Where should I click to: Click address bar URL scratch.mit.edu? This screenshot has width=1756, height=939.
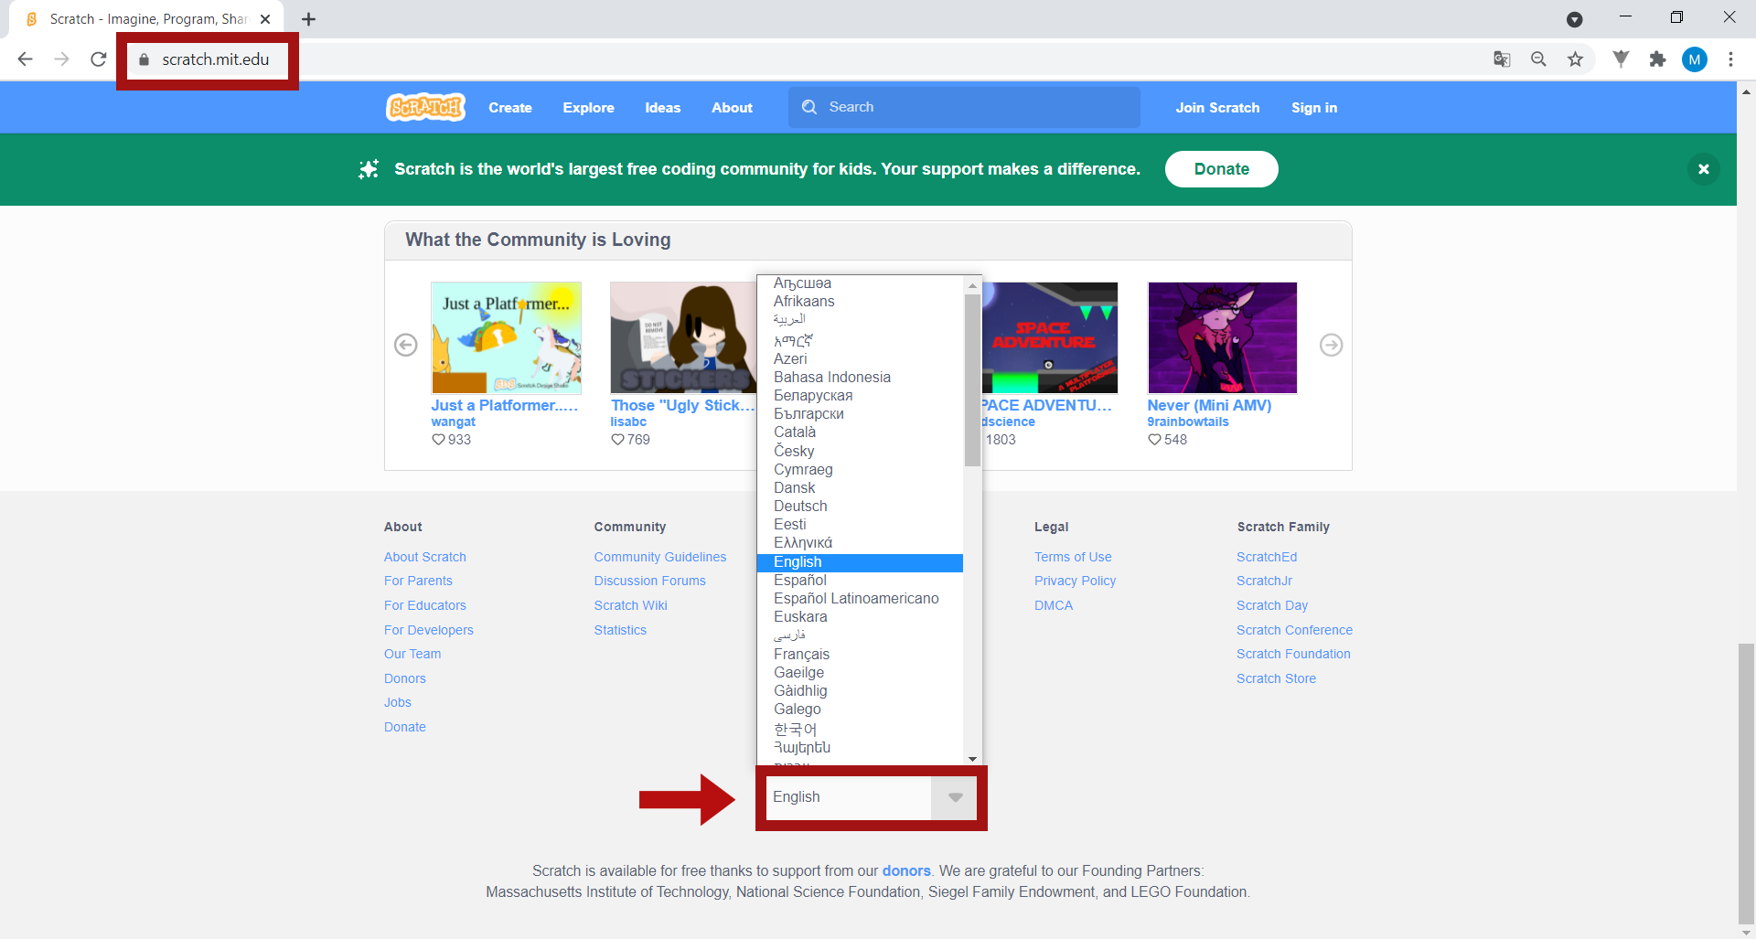216,59
